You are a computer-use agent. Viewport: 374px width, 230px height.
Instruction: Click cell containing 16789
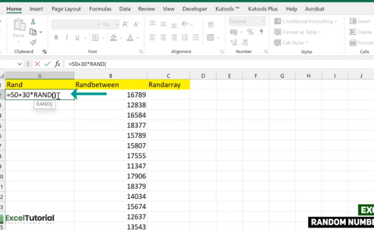point(110,95)
